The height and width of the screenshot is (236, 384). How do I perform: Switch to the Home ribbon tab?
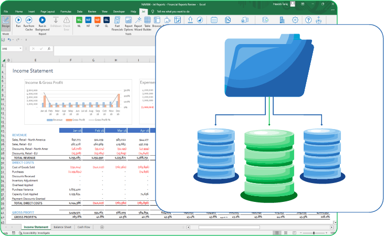pyautogui.click(x=19, y=12)
